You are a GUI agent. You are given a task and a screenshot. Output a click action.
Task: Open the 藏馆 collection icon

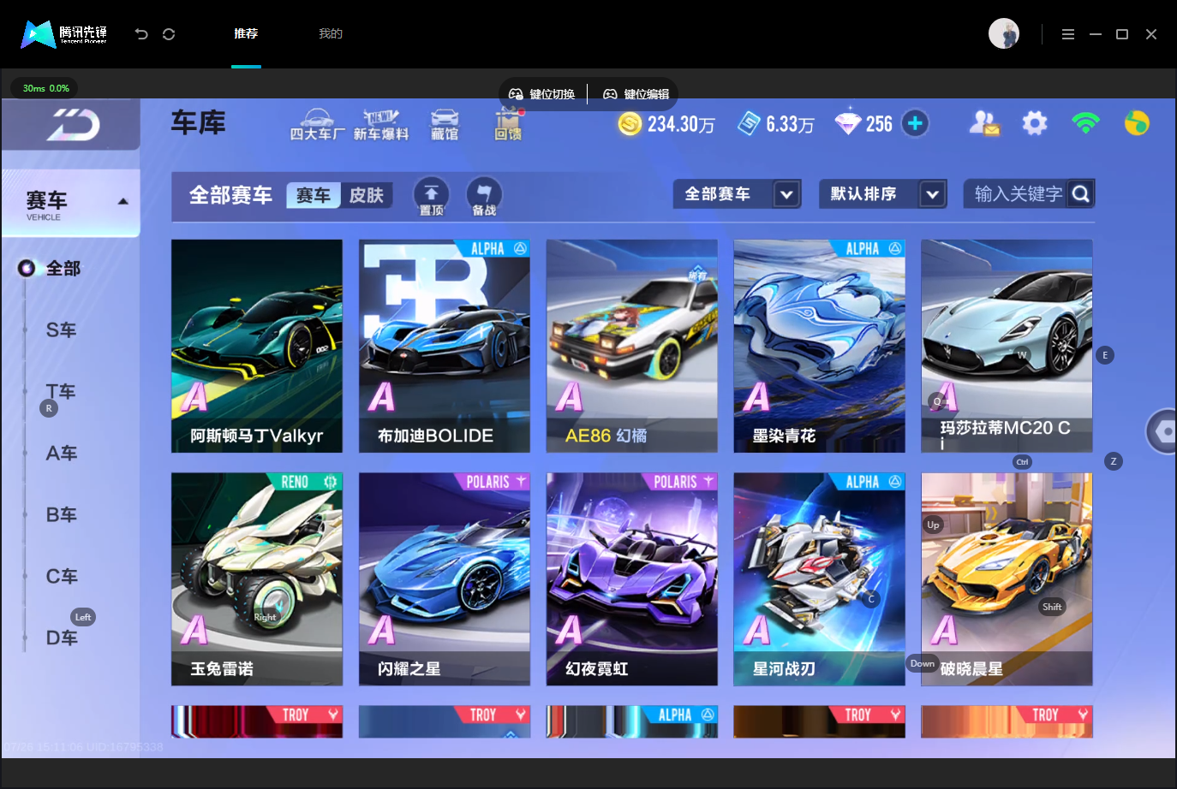(x=444, y=124)
